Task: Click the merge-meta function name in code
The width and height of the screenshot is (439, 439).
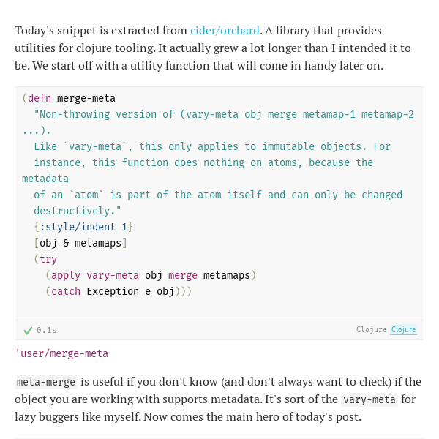Action: pyautogui.click(x=86, y=98)
